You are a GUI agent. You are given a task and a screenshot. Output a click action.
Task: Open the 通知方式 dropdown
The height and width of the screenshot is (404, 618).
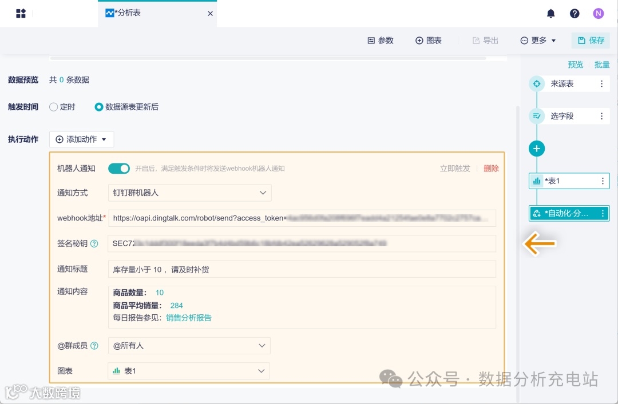click(189, 193)
